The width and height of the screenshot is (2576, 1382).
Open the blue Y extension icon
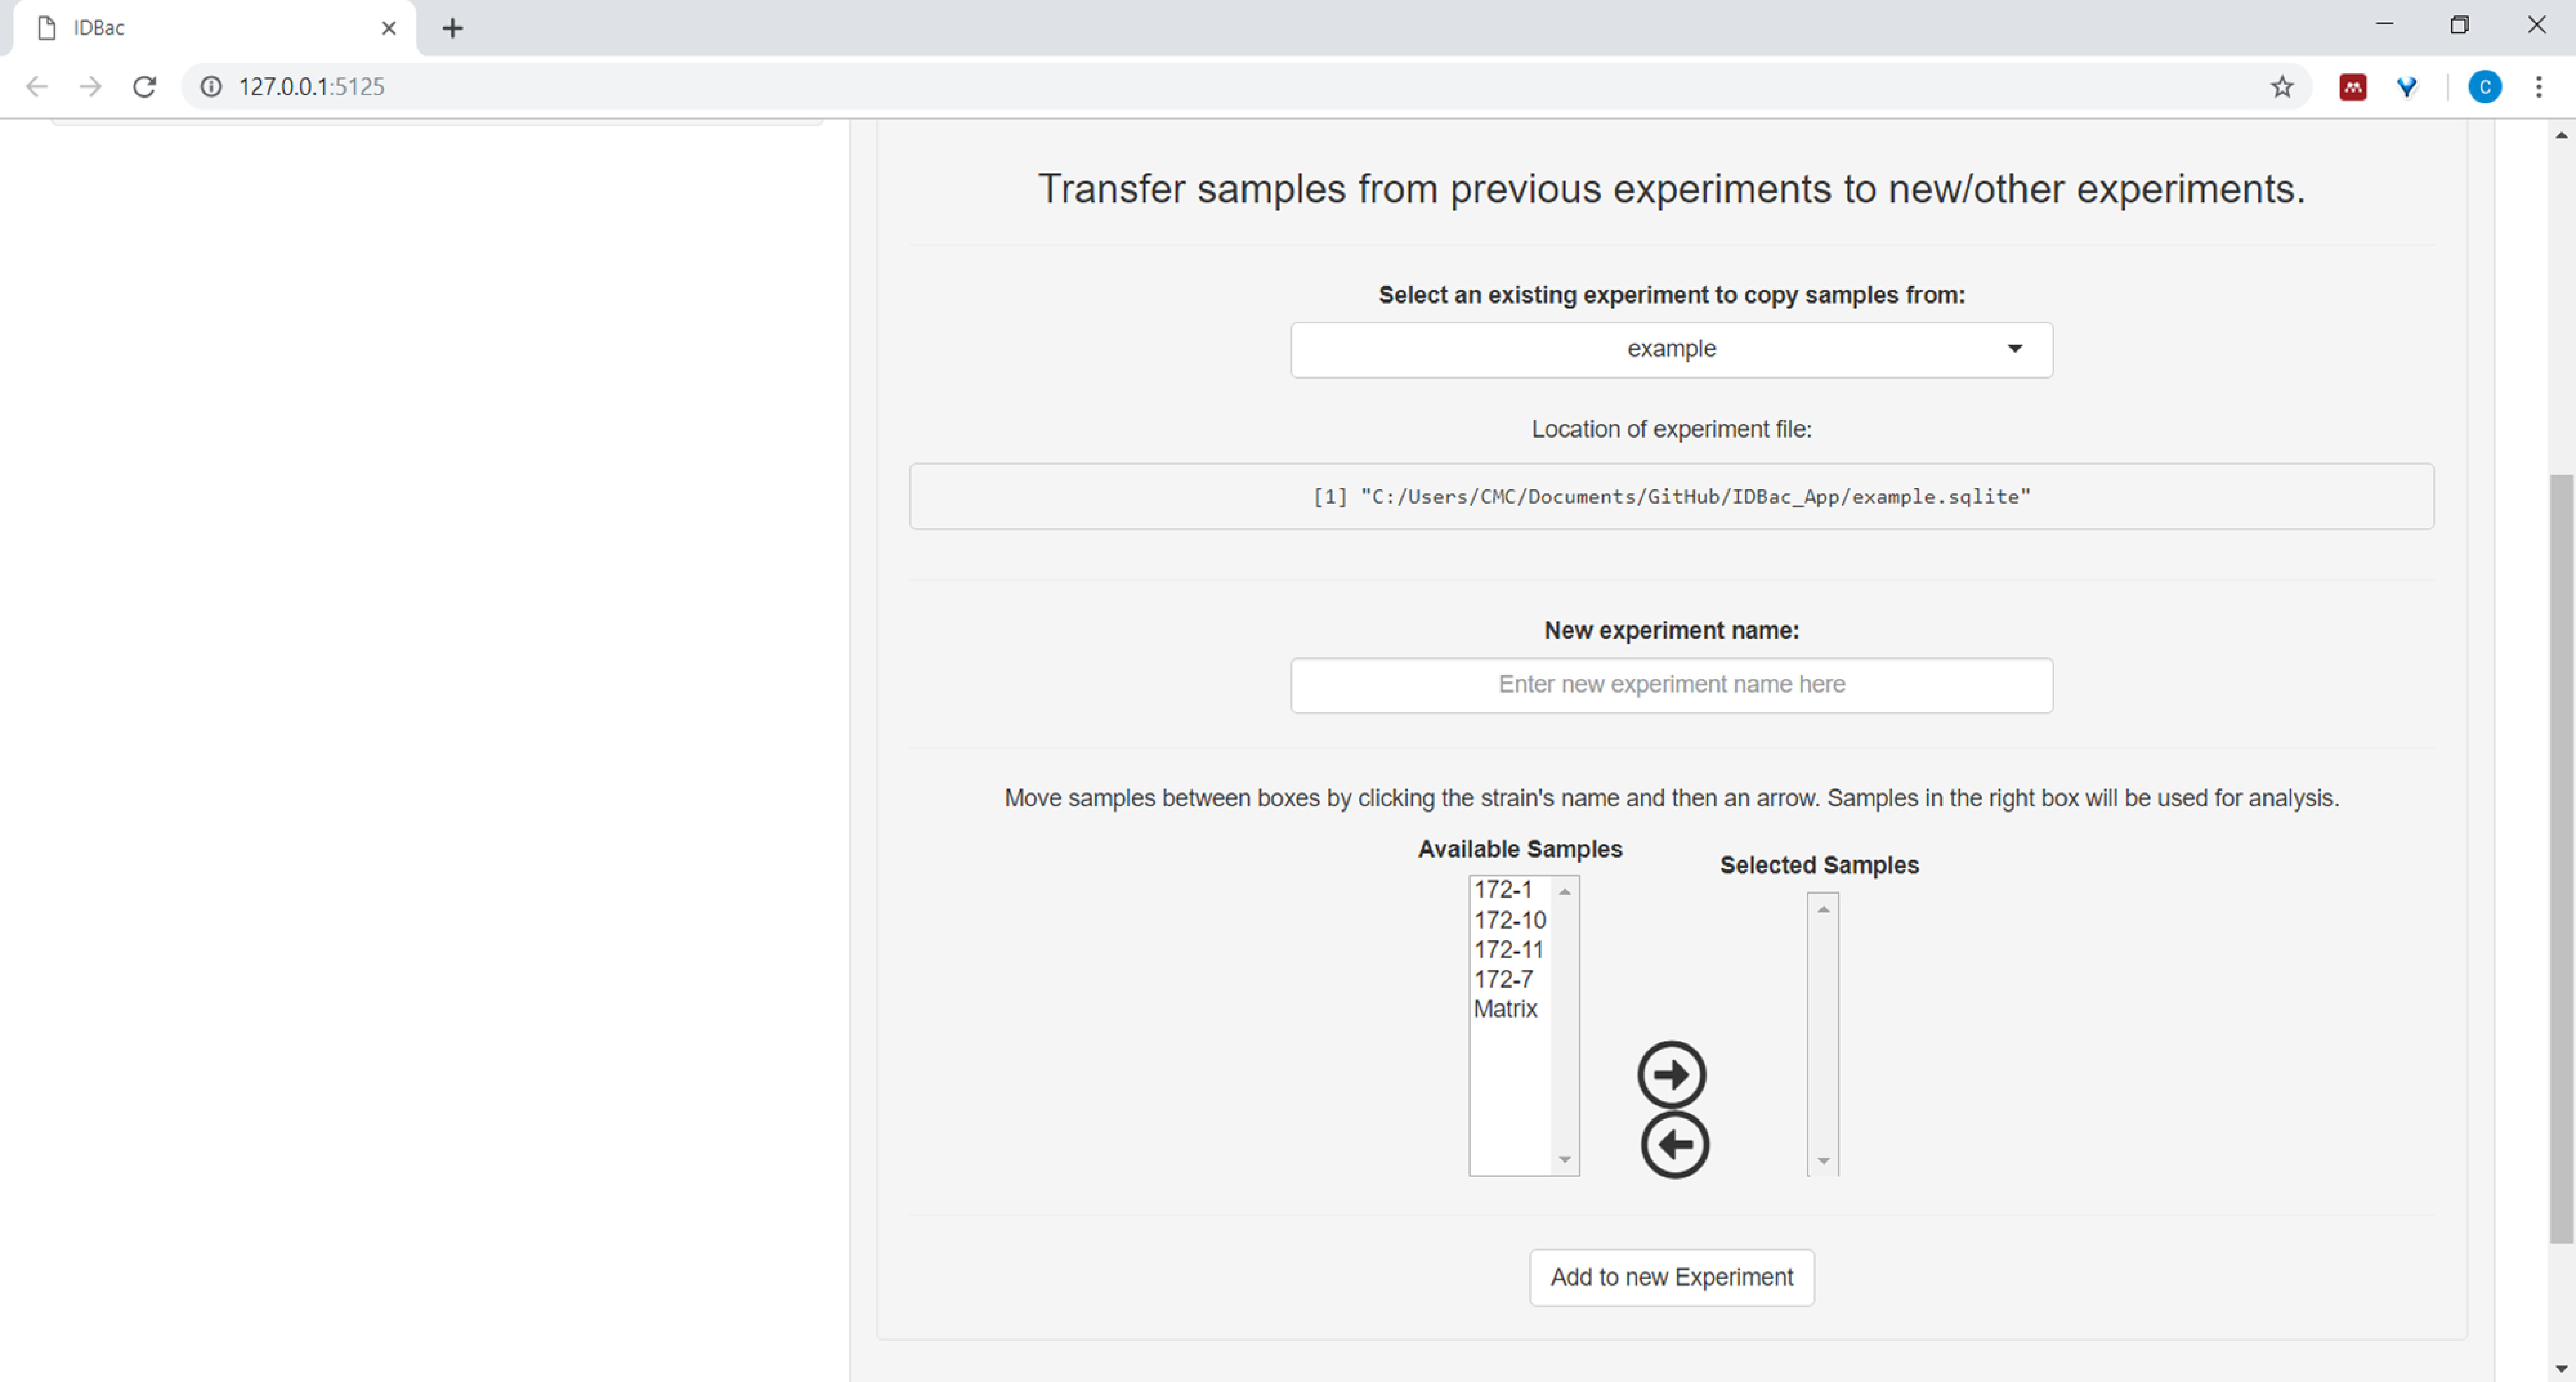pos(2407,87)
